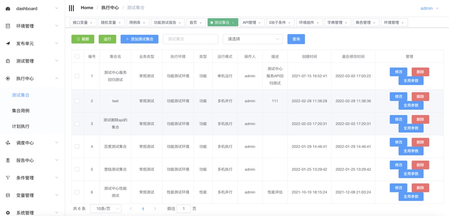Expand the 环境管理 sidebar menu chevron
Image resolution: width=449 pixels, height=216 pixels.
(57, 26)
